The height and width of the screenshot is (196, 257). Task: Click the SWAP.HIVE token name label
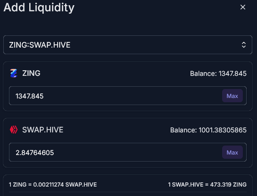point(43,130)
